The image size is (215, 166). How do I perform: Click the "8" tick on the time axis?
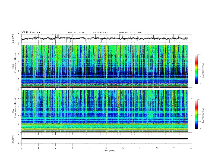click(157, 148)
